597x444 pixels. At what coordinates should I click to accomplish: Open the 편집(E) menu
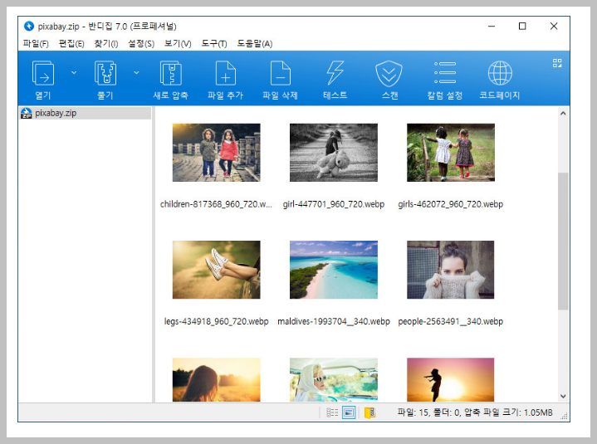tap(71, 44)
